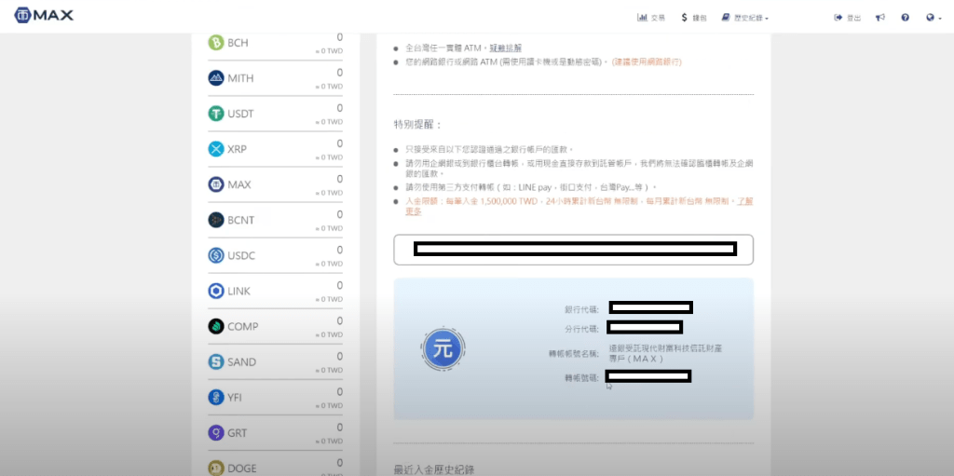Click the redacted bank account selector box
The image size is (954, 476).
(574, 250)
